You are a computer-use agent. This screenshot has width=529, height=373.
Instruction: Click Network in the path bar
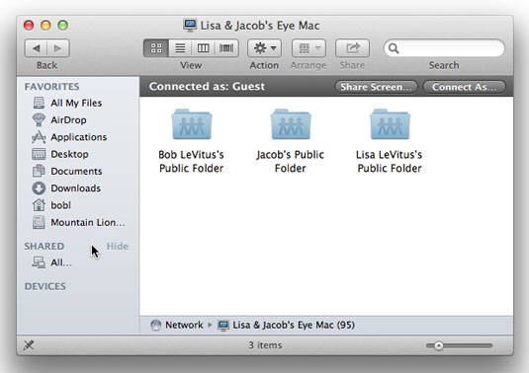click(x=184, y=326)
